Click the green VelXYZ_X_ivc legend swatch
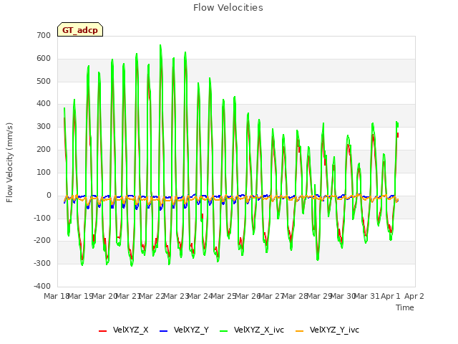458x344 pixels. [224, 331]
